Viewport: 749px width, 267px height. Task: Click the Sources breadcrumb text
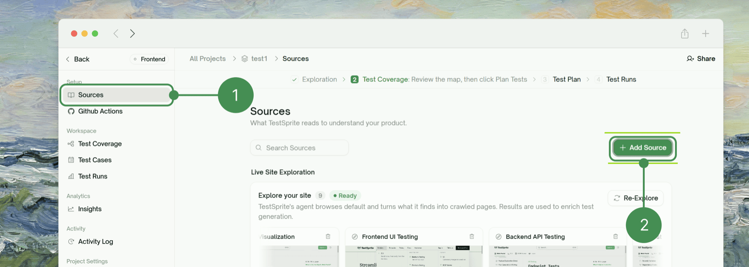tap(295, 59)
